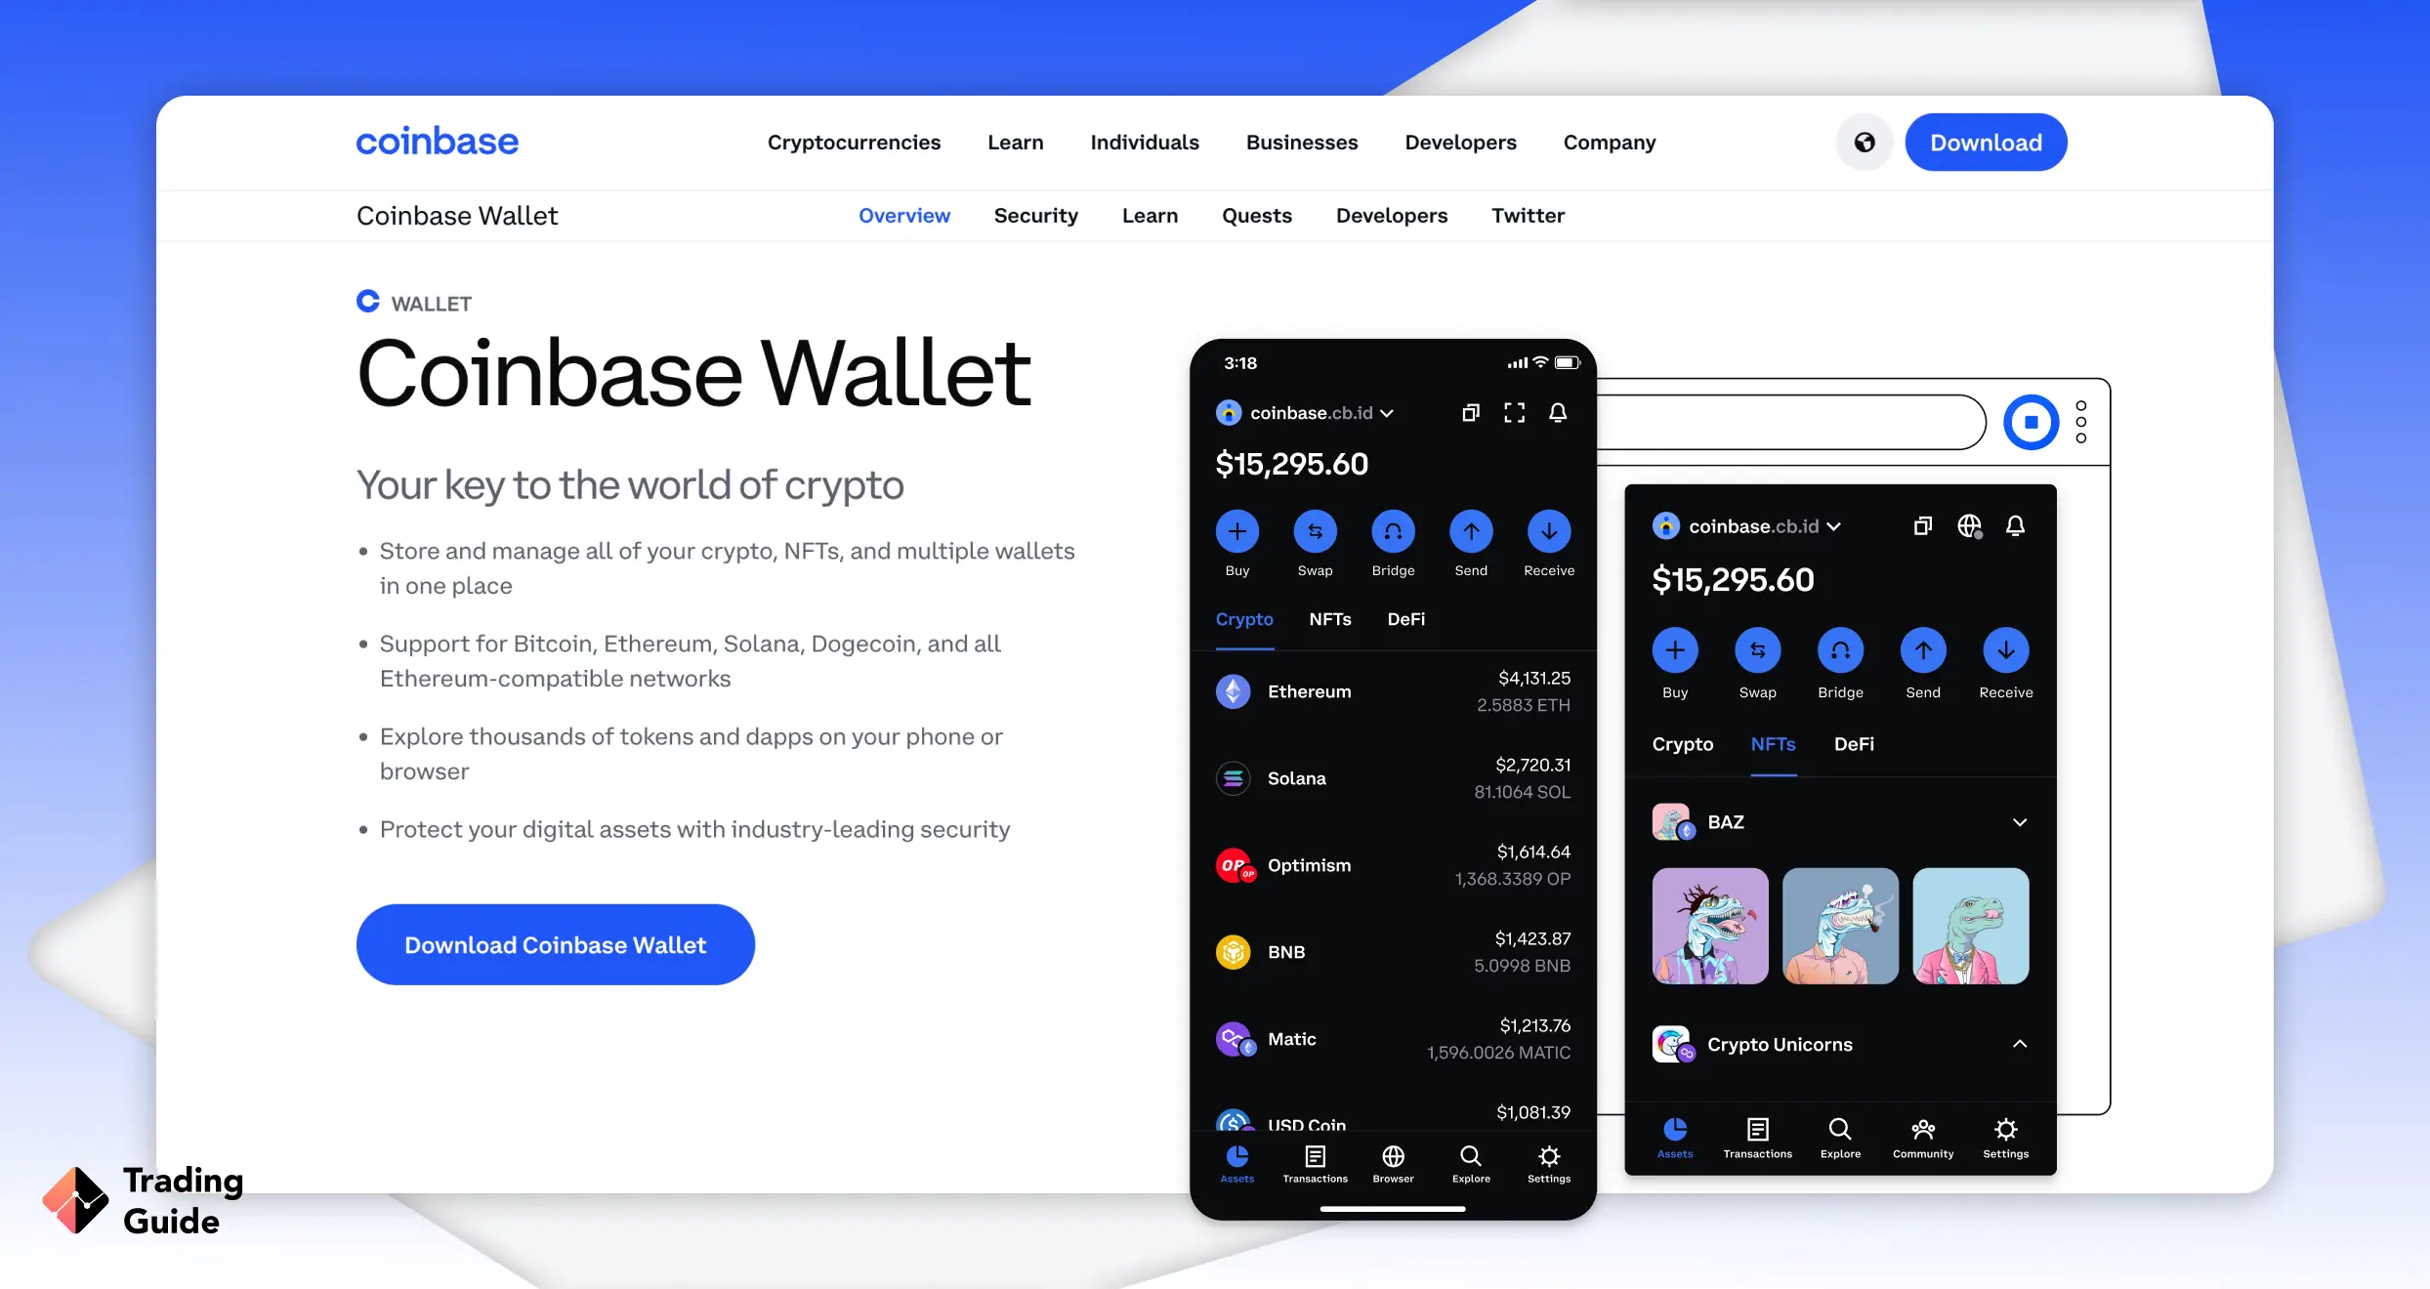Tap the Buy icon in mobile wallet
The height and width of the screenshot is (1289, 2430).
point(1237,530)
